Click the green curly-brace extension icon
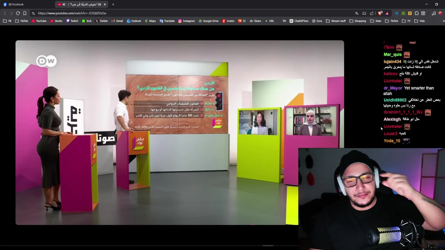This screenshot has height=250, width=445. [x=403, y=13]
